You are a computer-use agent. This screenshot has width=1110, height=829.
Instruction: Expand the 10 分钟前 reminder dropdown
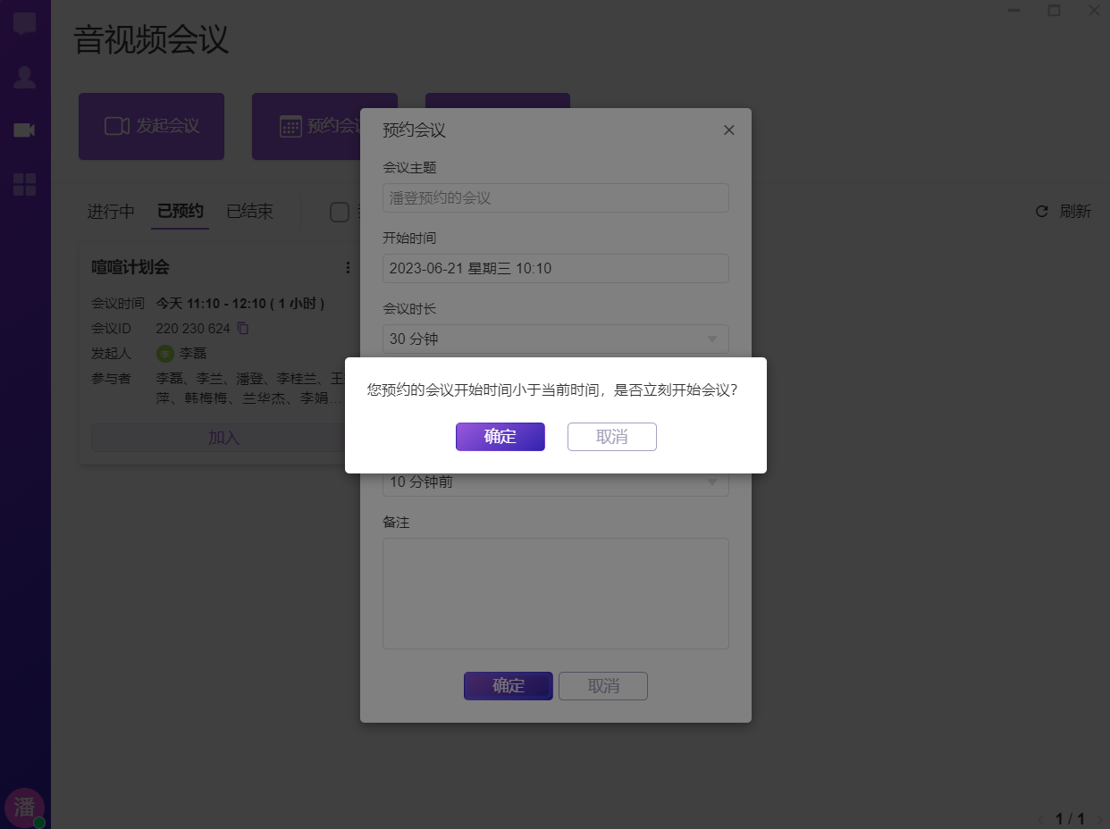[555, 482]
